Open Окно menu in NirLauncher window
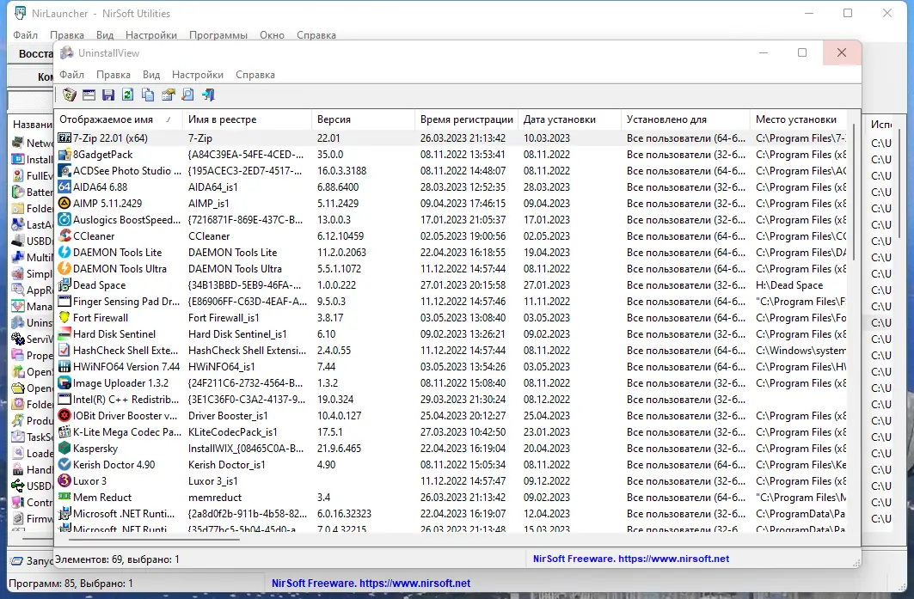The height and width of the screenshot is (599, 914). [x=273, y=35]
